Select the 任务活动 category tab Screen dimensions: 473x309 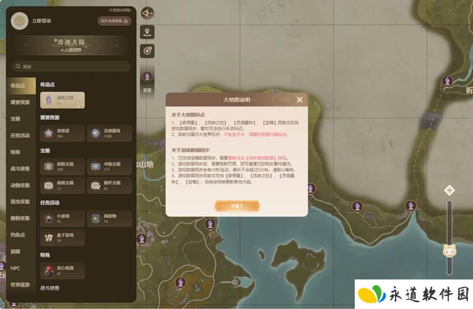(21, 135)
